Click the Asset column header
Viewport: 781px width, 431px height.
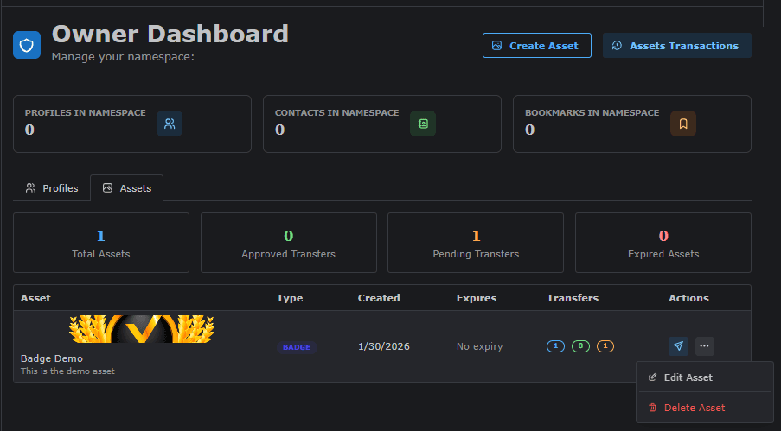pos(35,298)
